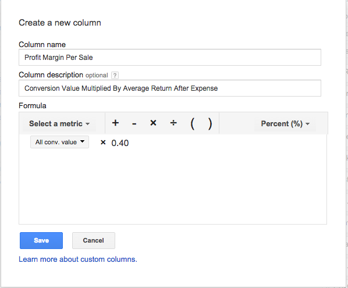Insert the plus operator into formula
Screen dimensions: 348x288
pos(115,123)
